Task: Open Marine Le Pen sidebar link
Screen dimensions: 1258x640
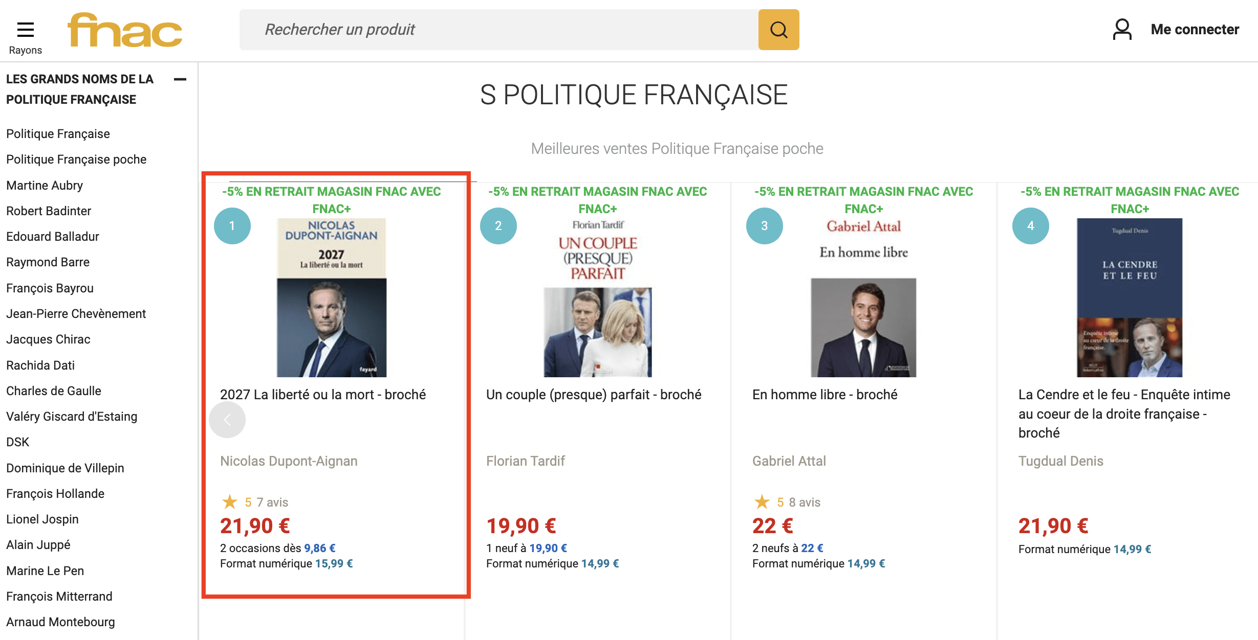Action: coord(45,571)
